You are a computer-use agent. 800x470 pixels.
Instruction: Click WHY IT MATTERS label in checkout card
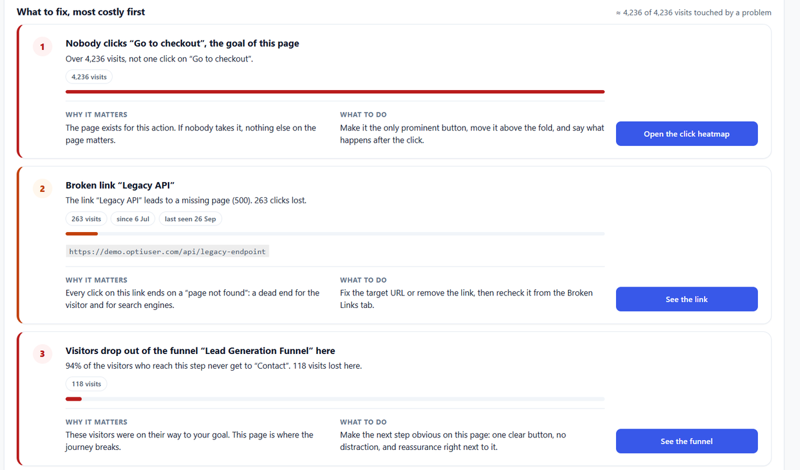(x=96, y=115)
